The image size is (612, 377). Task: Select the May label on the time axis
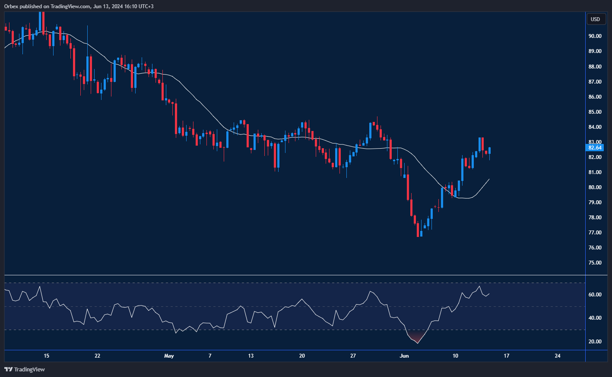tap(169, 356)
